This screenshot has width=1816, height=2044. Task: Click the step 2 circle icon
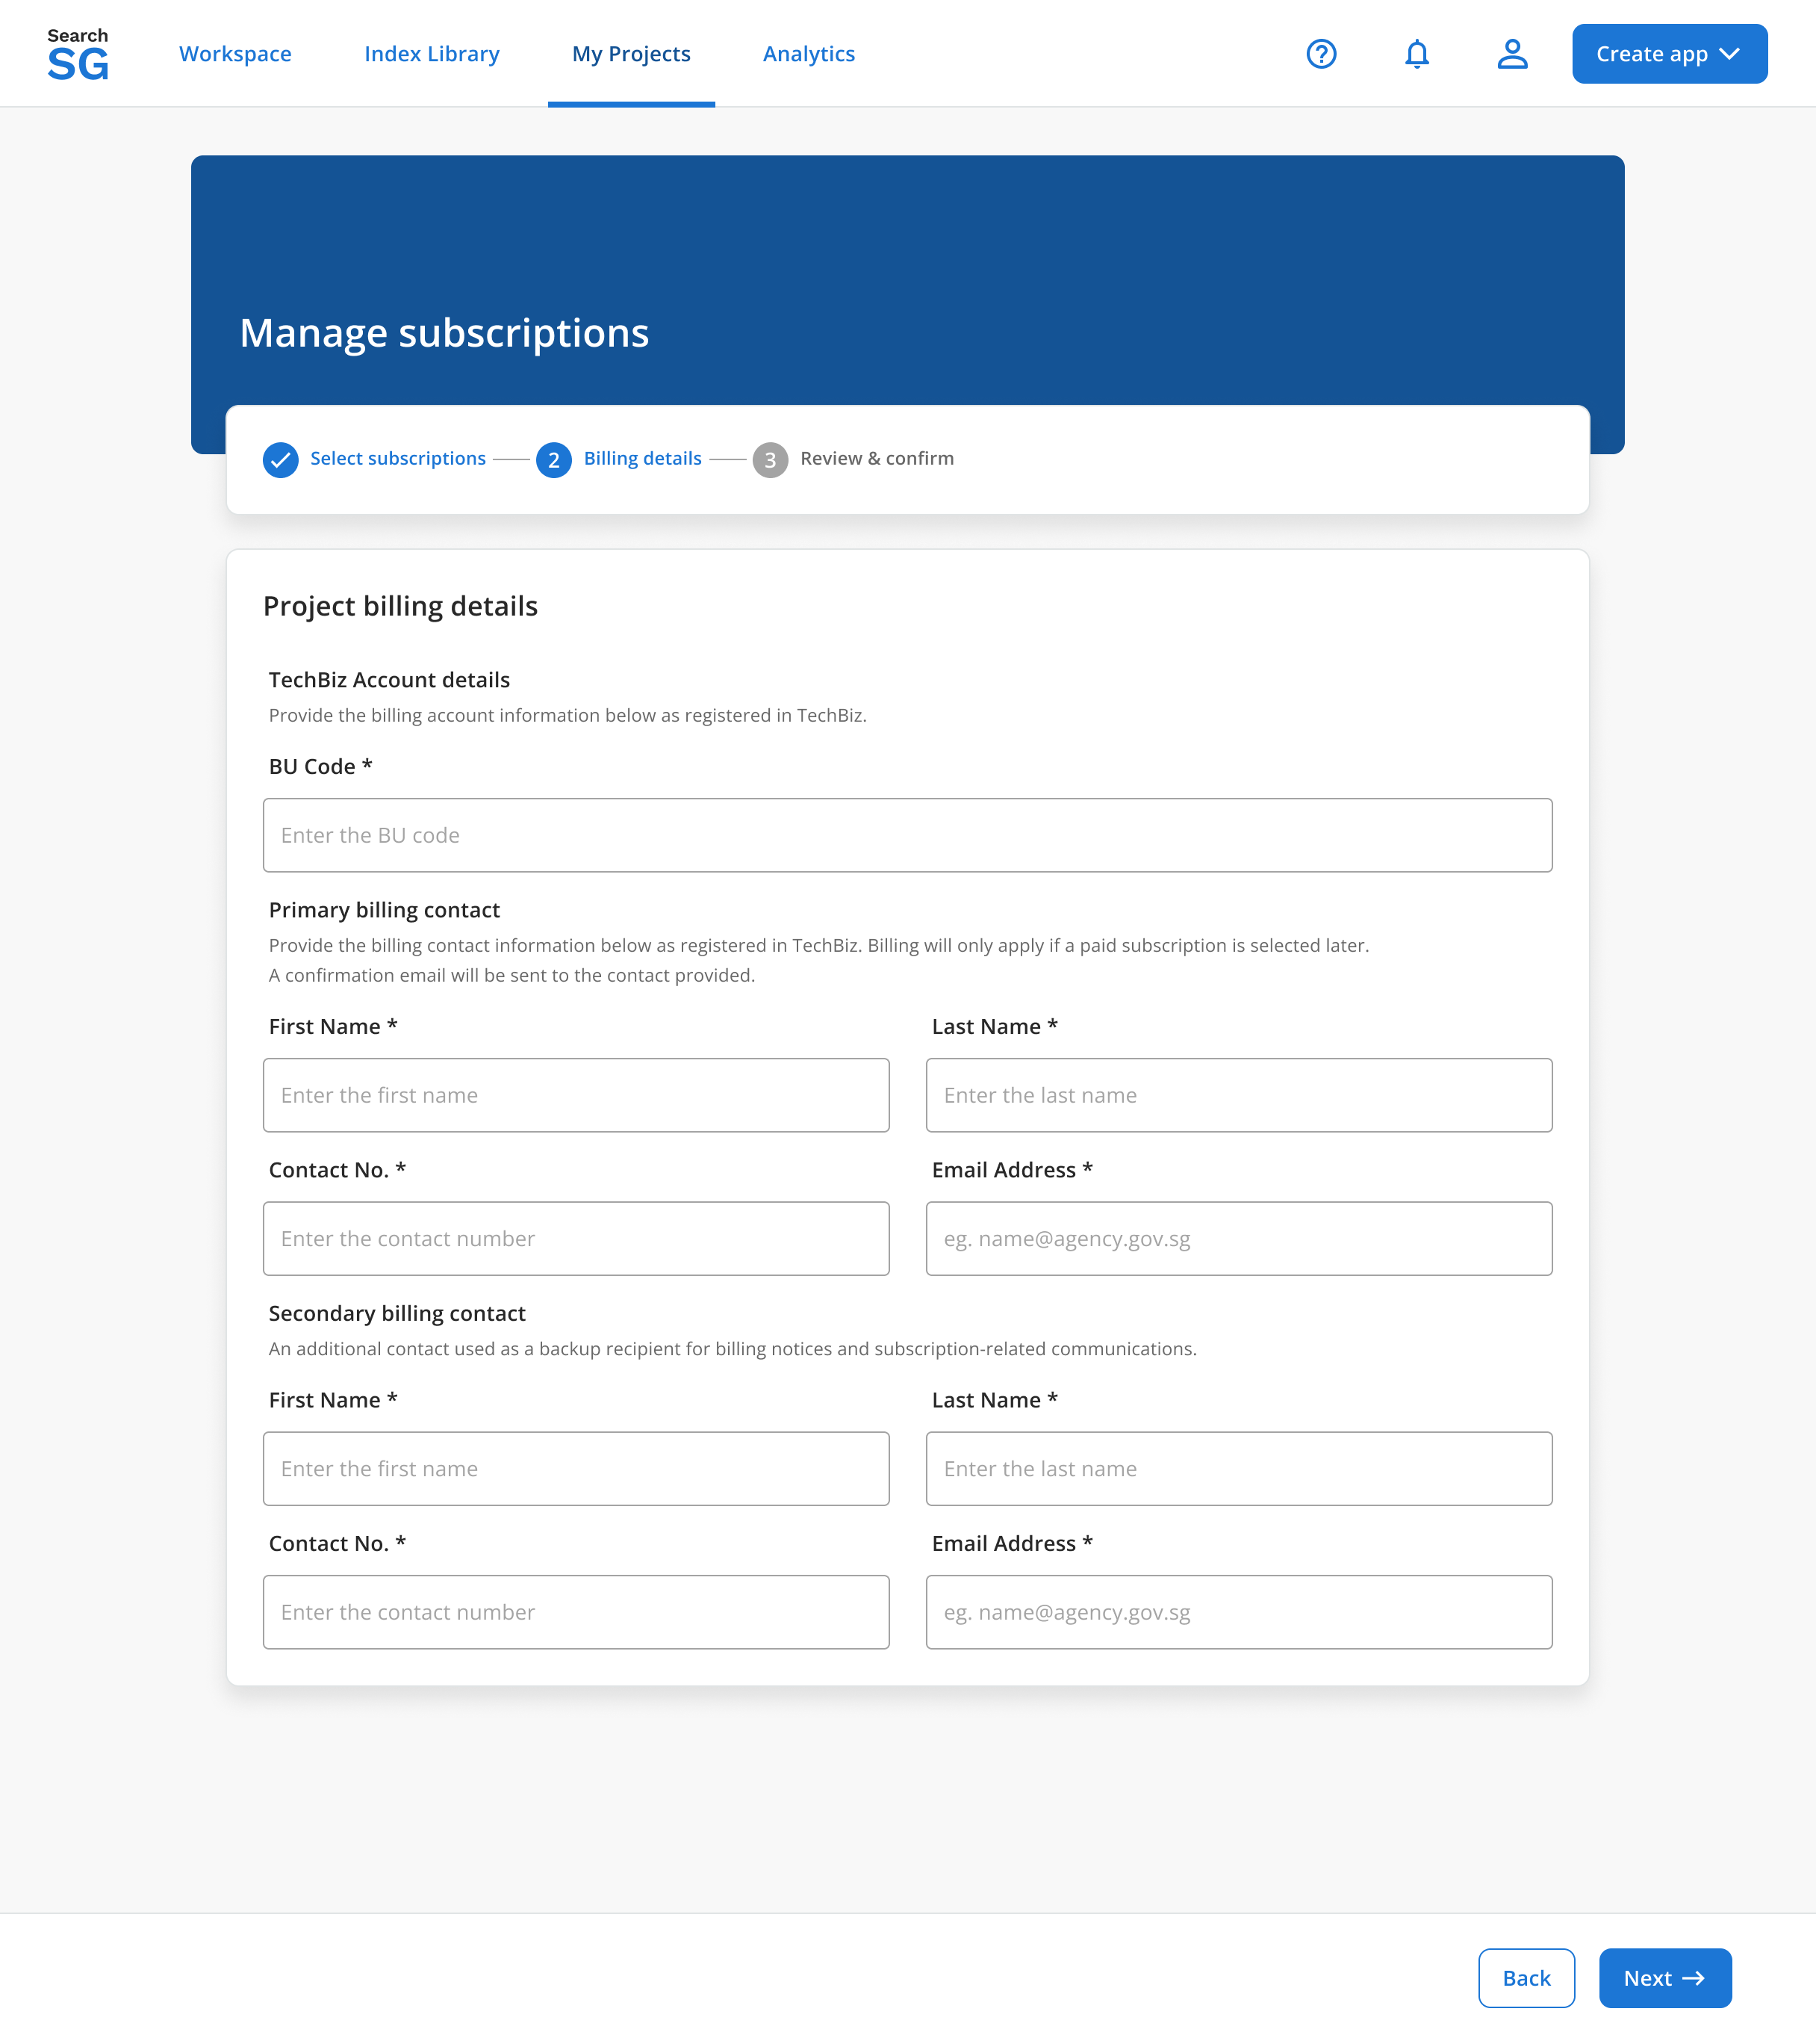(x=554, y=460)
